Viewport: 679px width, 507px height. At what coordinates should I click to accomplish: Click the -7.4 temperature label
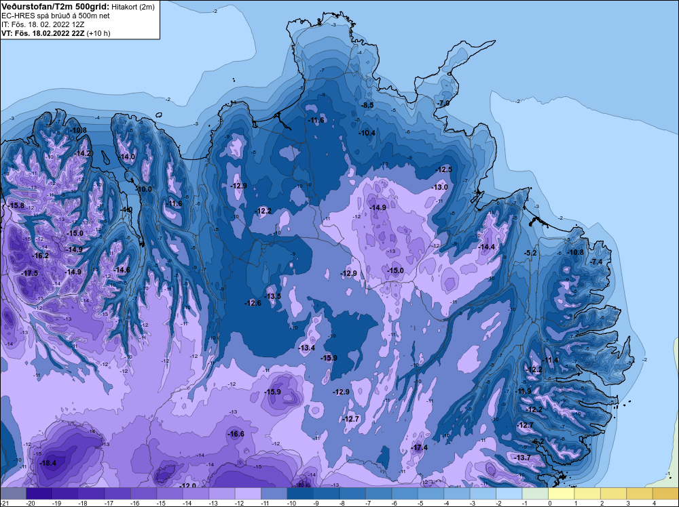[x=596, y=262]
